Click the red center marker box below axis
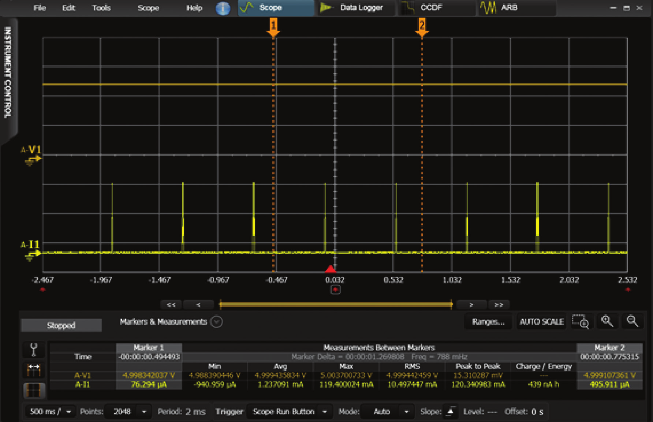This screenshot has width=653, height=422. (x=335, y=290)
